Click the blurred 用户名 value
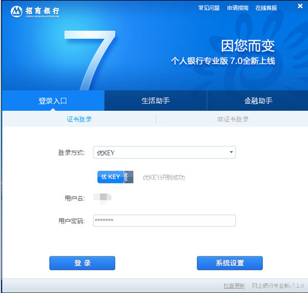The height and width of the screenshot is (293, 308). [102, 198]
